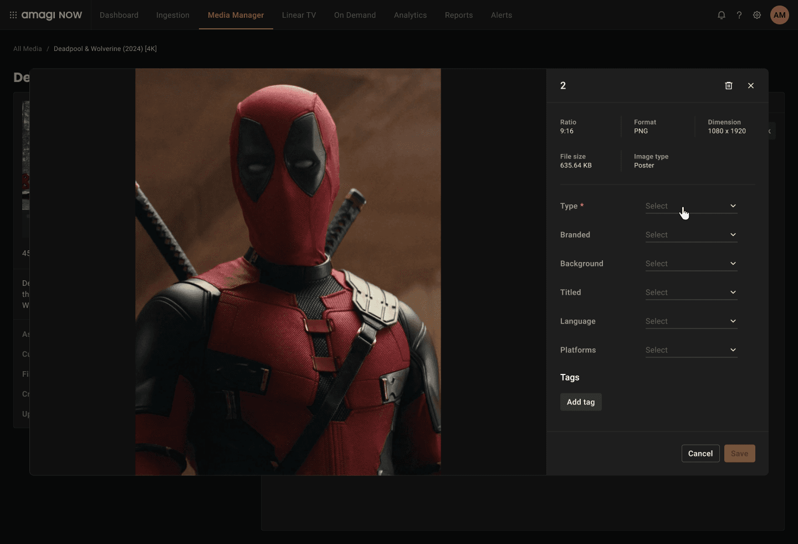This screenshot has height=544, width=798.
Task: Go to the Reports tab
Action: 459,15
